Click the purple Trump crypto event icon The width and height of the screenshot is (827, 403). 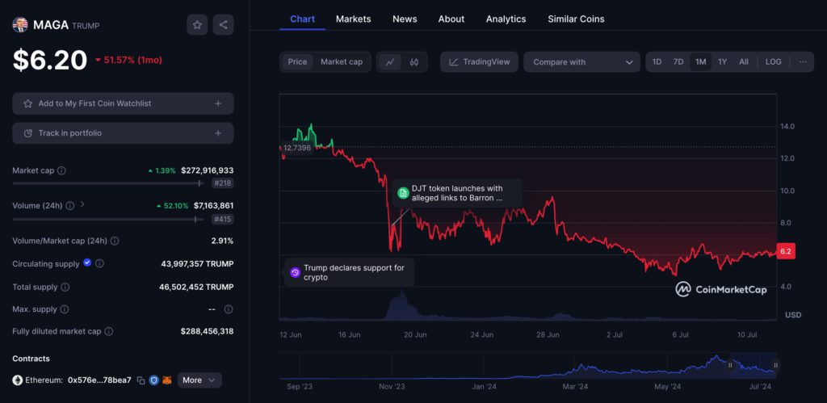coord(295,273)
